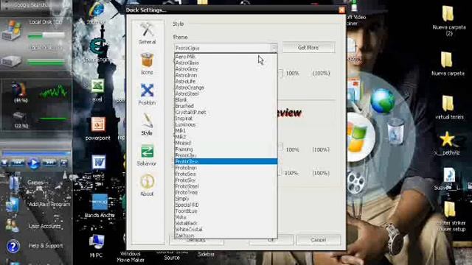Viewport: 472px width, 265px height.
Task: Select the yellow star desktop icon
Action: [447, 144]
